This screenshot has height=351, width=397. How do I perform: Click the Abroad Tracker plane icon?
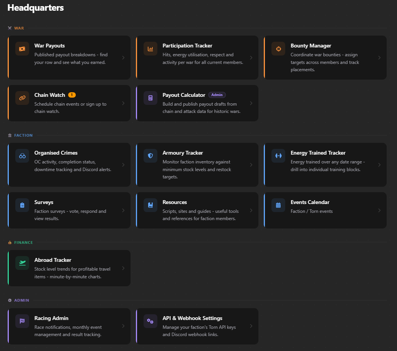tap(22, 263)
